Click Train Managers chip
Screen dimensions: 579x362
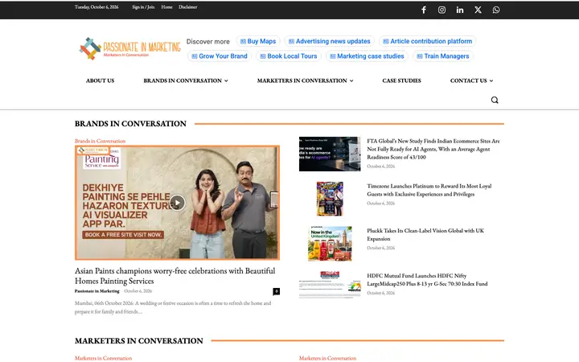pyautogui.click(x=443, y=56)
